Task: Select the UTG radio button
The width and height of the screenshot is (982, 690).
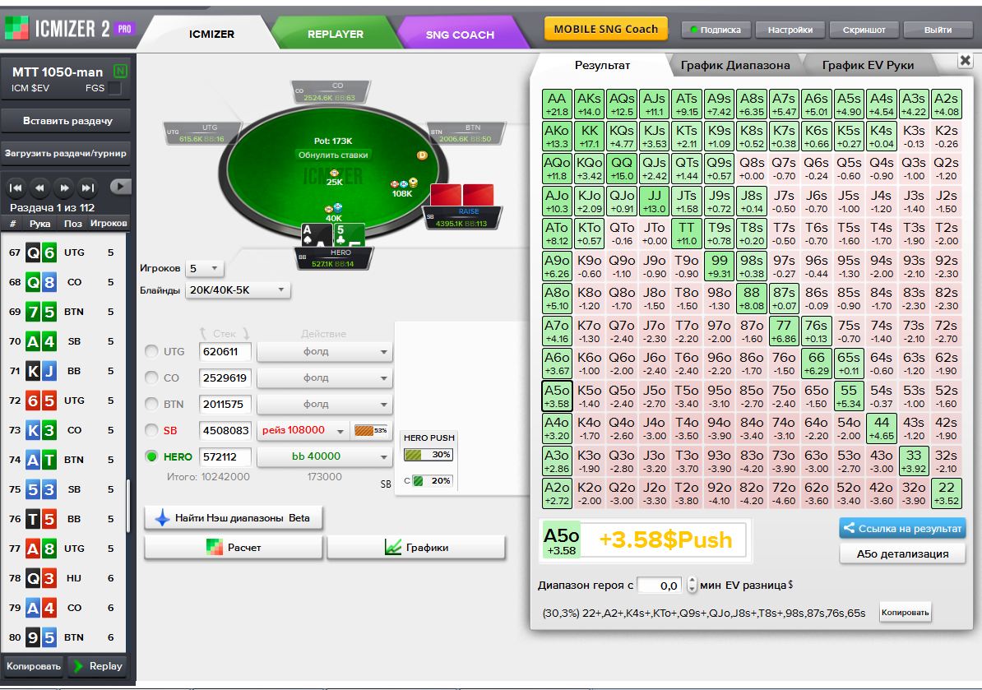Action: pos(151,351)
